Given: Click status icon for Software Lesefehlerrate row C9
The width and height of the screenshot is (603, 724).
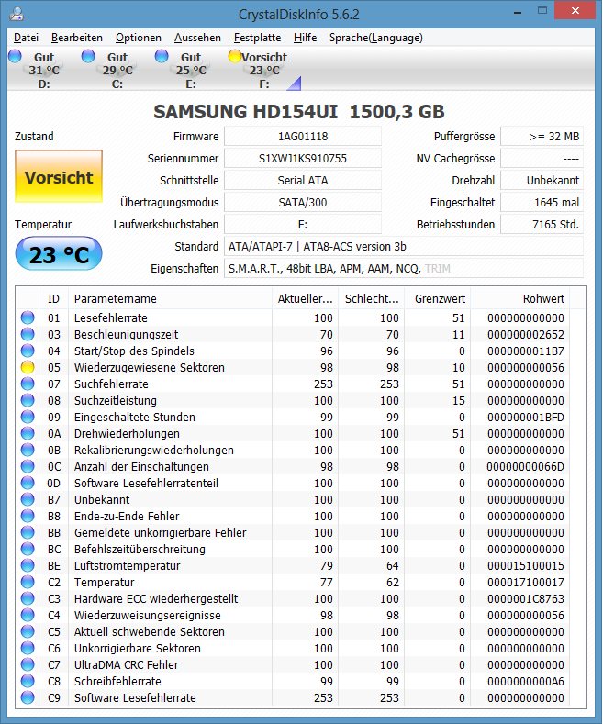Looking at the screenshot, I should pyautogui.click(x=28, y=698).
